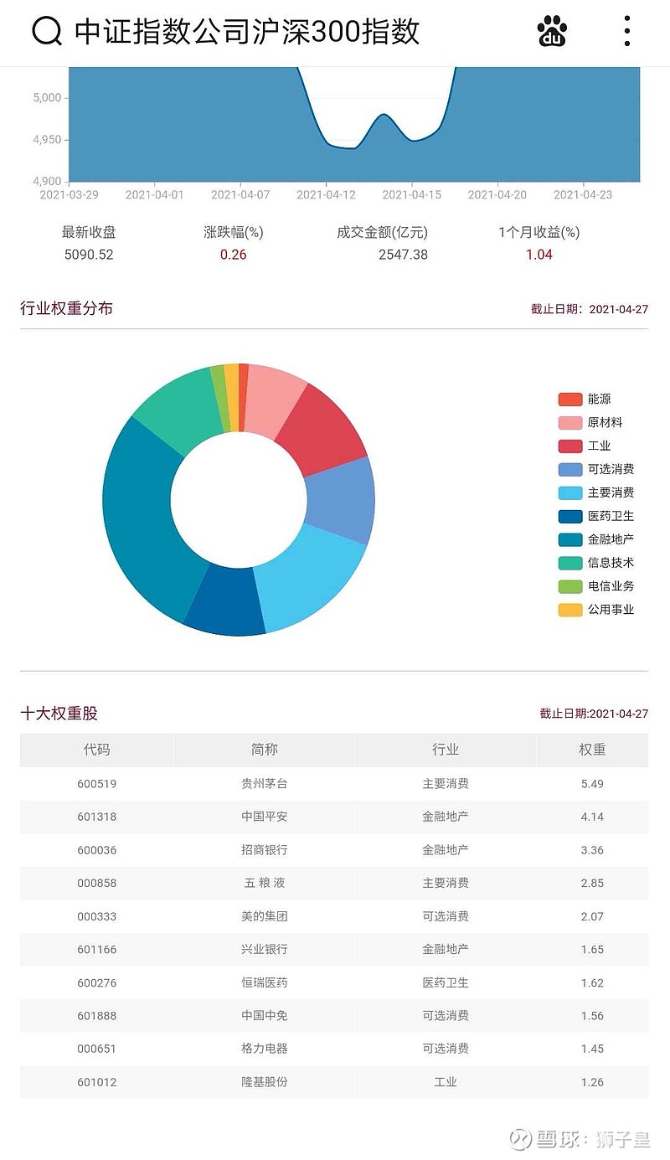Select 贵州茅台 in the holdings table

(264, 784)
